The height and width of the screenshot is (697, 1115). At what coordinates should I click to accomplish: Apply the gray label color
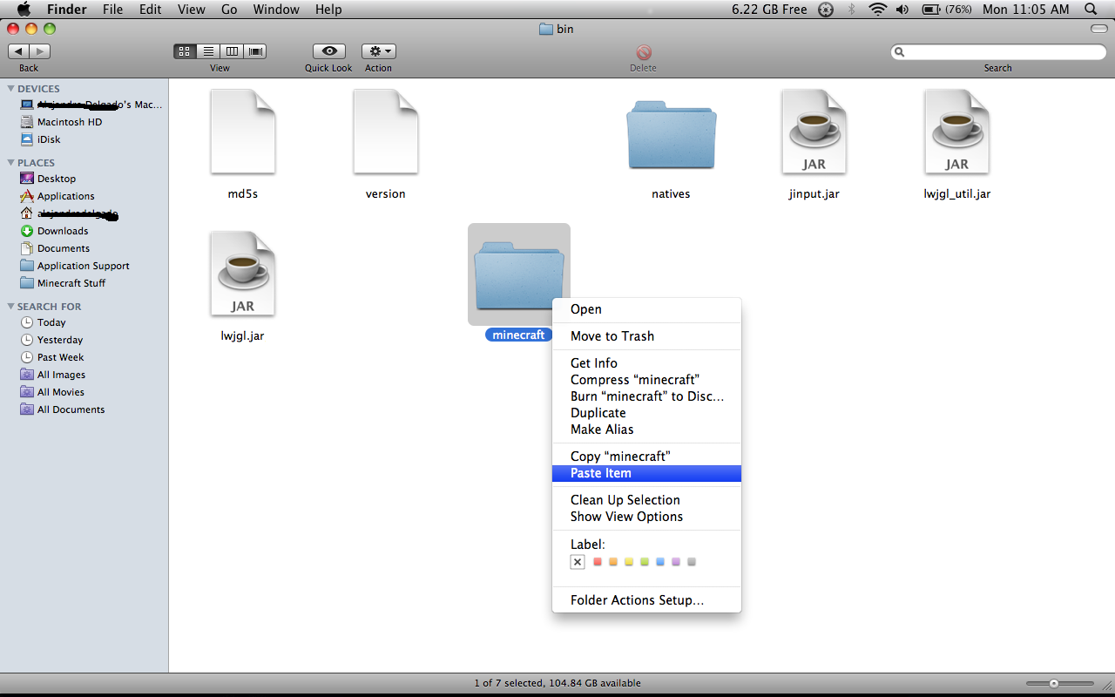point(692,562)
